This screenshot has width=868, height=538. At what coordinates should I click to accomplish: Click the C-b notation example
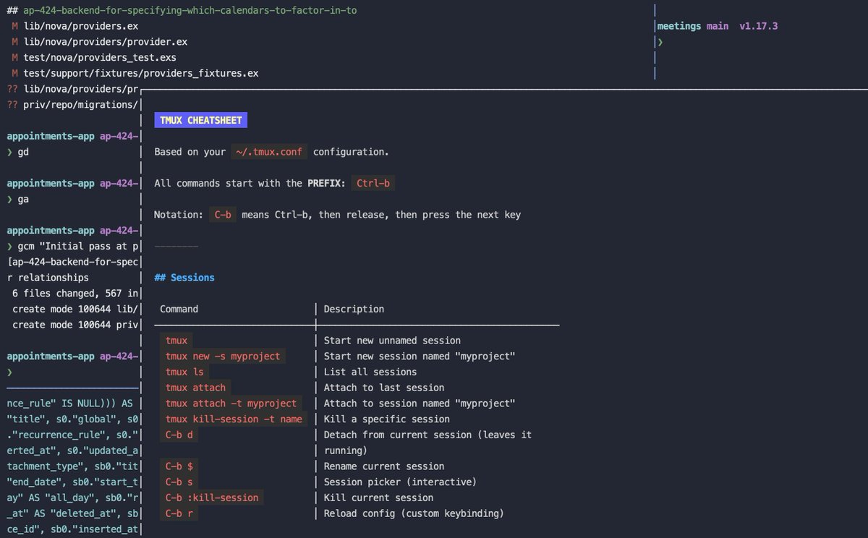[x=223, y=215]
